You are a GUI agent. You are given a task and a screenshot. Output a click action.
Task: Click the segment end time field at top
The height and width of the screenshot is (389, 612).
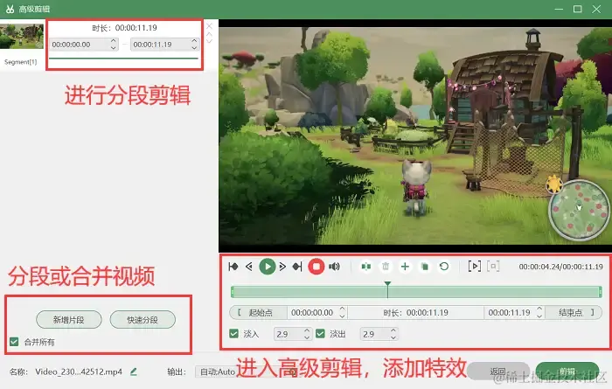[x=160, y=45]
